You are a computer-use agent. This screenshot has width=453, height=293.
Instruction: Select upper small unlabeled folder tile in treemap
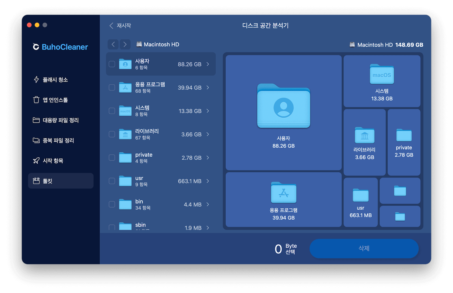(x=400, y=191)
